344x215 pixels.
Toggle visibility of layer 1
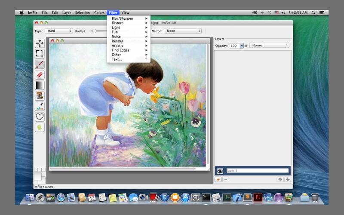(x=220, y=171)
